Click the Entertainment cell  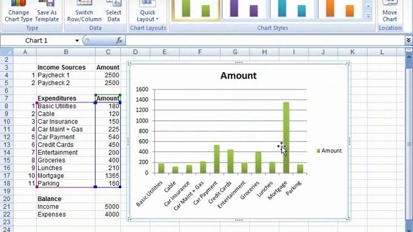pyautogui.click(x=66, y=152)
